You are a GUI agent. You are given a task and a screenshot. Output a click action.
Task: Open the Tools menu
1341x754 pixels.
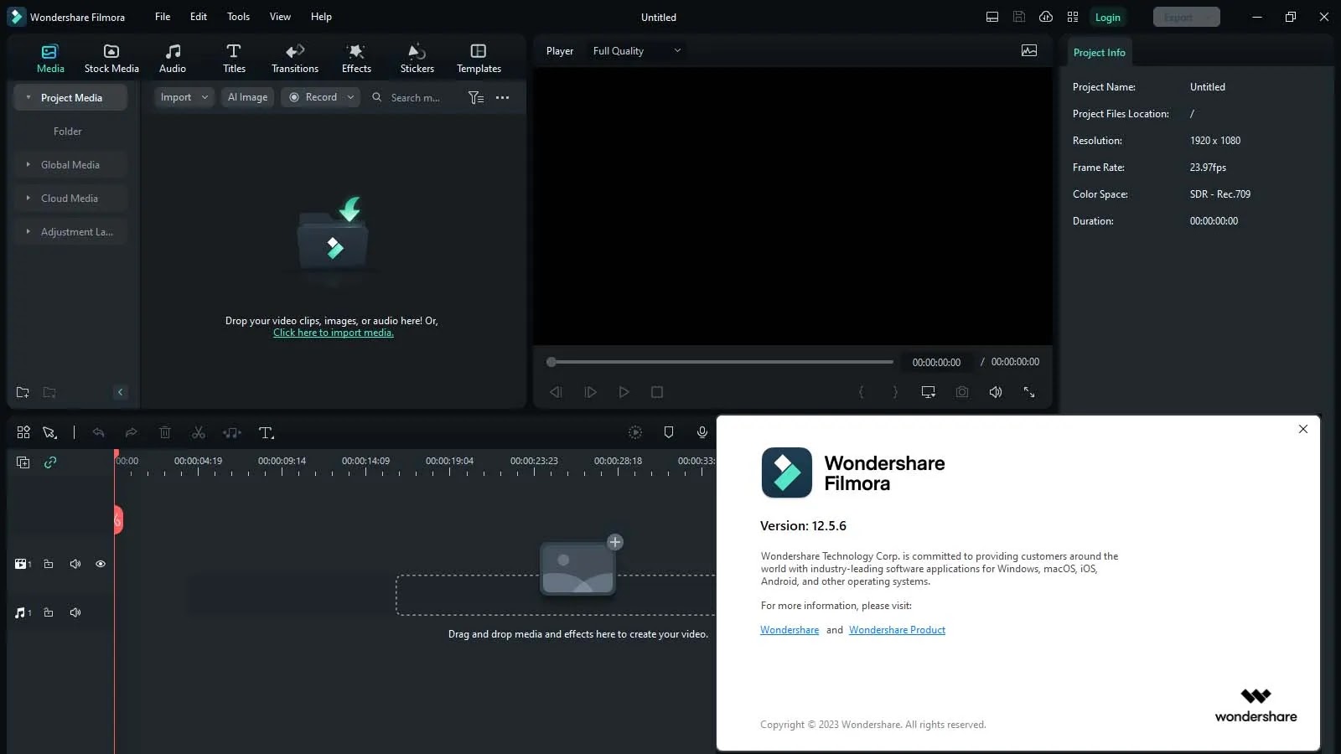click(x=239, y=17)
